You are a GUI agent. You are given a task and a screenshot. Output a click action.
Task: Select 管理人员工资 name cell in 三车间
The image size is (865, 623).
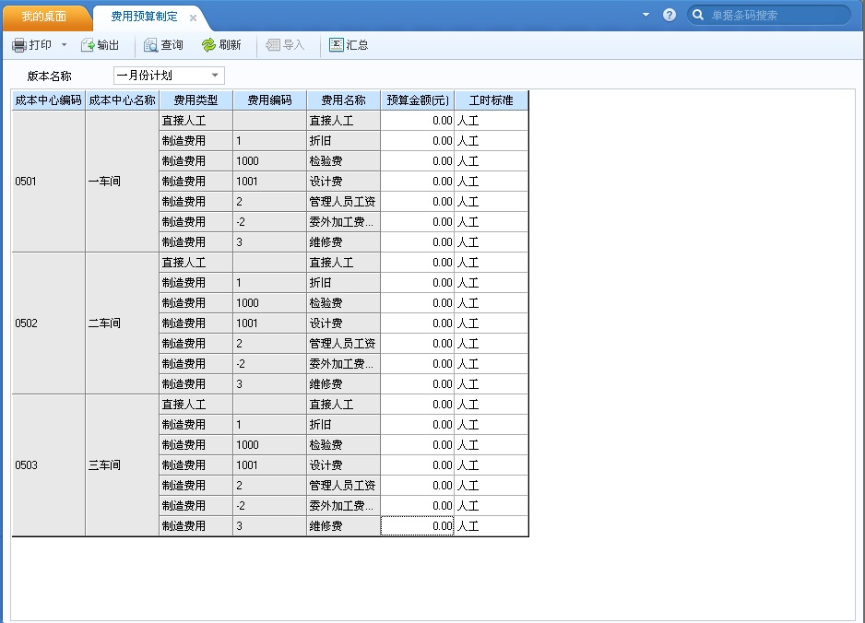(344, 486)
